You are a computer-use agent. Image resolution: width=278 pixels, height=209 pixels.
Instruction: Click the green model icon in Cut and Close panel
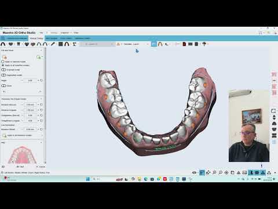click(39, 57)
